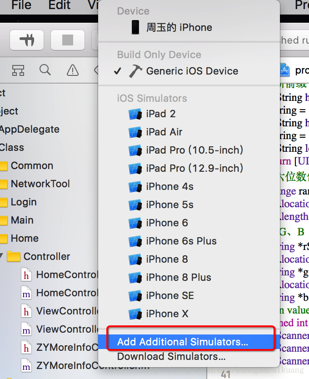Image resolution: width=309 pixels, height=379 pixels.
Task: Select iPhone 6 simulator
Action: click(189, 223)
